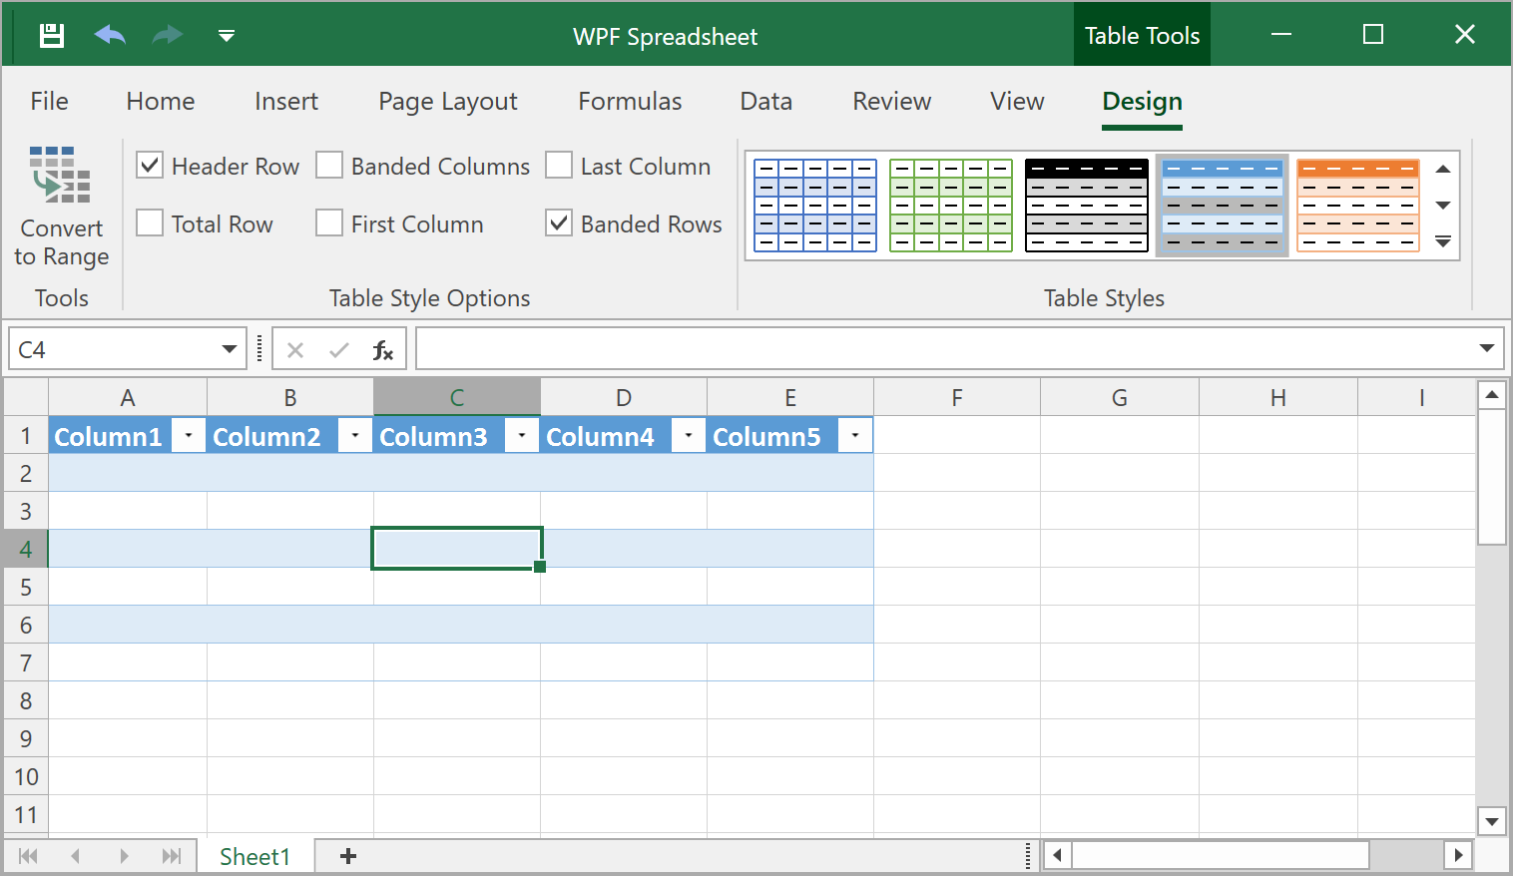
Task: Uncheck the Header Row checkbox
Action: tap(150, 166)
